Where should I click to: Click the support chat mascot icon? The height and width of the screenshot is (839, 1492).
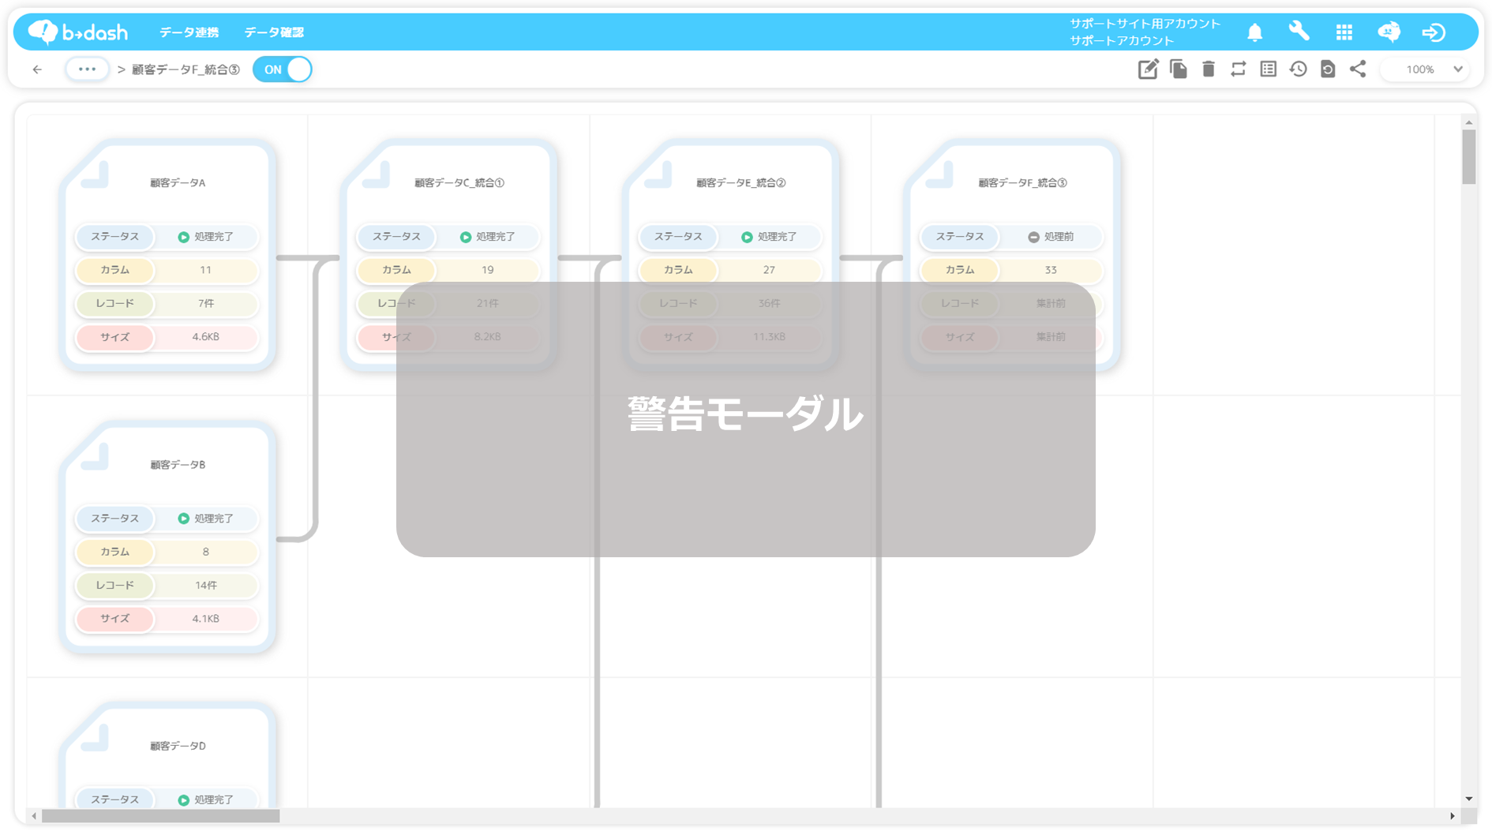[1389, 32]
